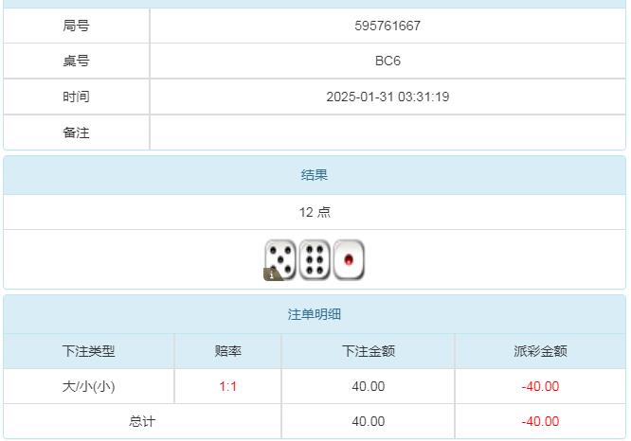Click the 注单明细 section header
Screen dimensions: 631x441
pos(315,314)
